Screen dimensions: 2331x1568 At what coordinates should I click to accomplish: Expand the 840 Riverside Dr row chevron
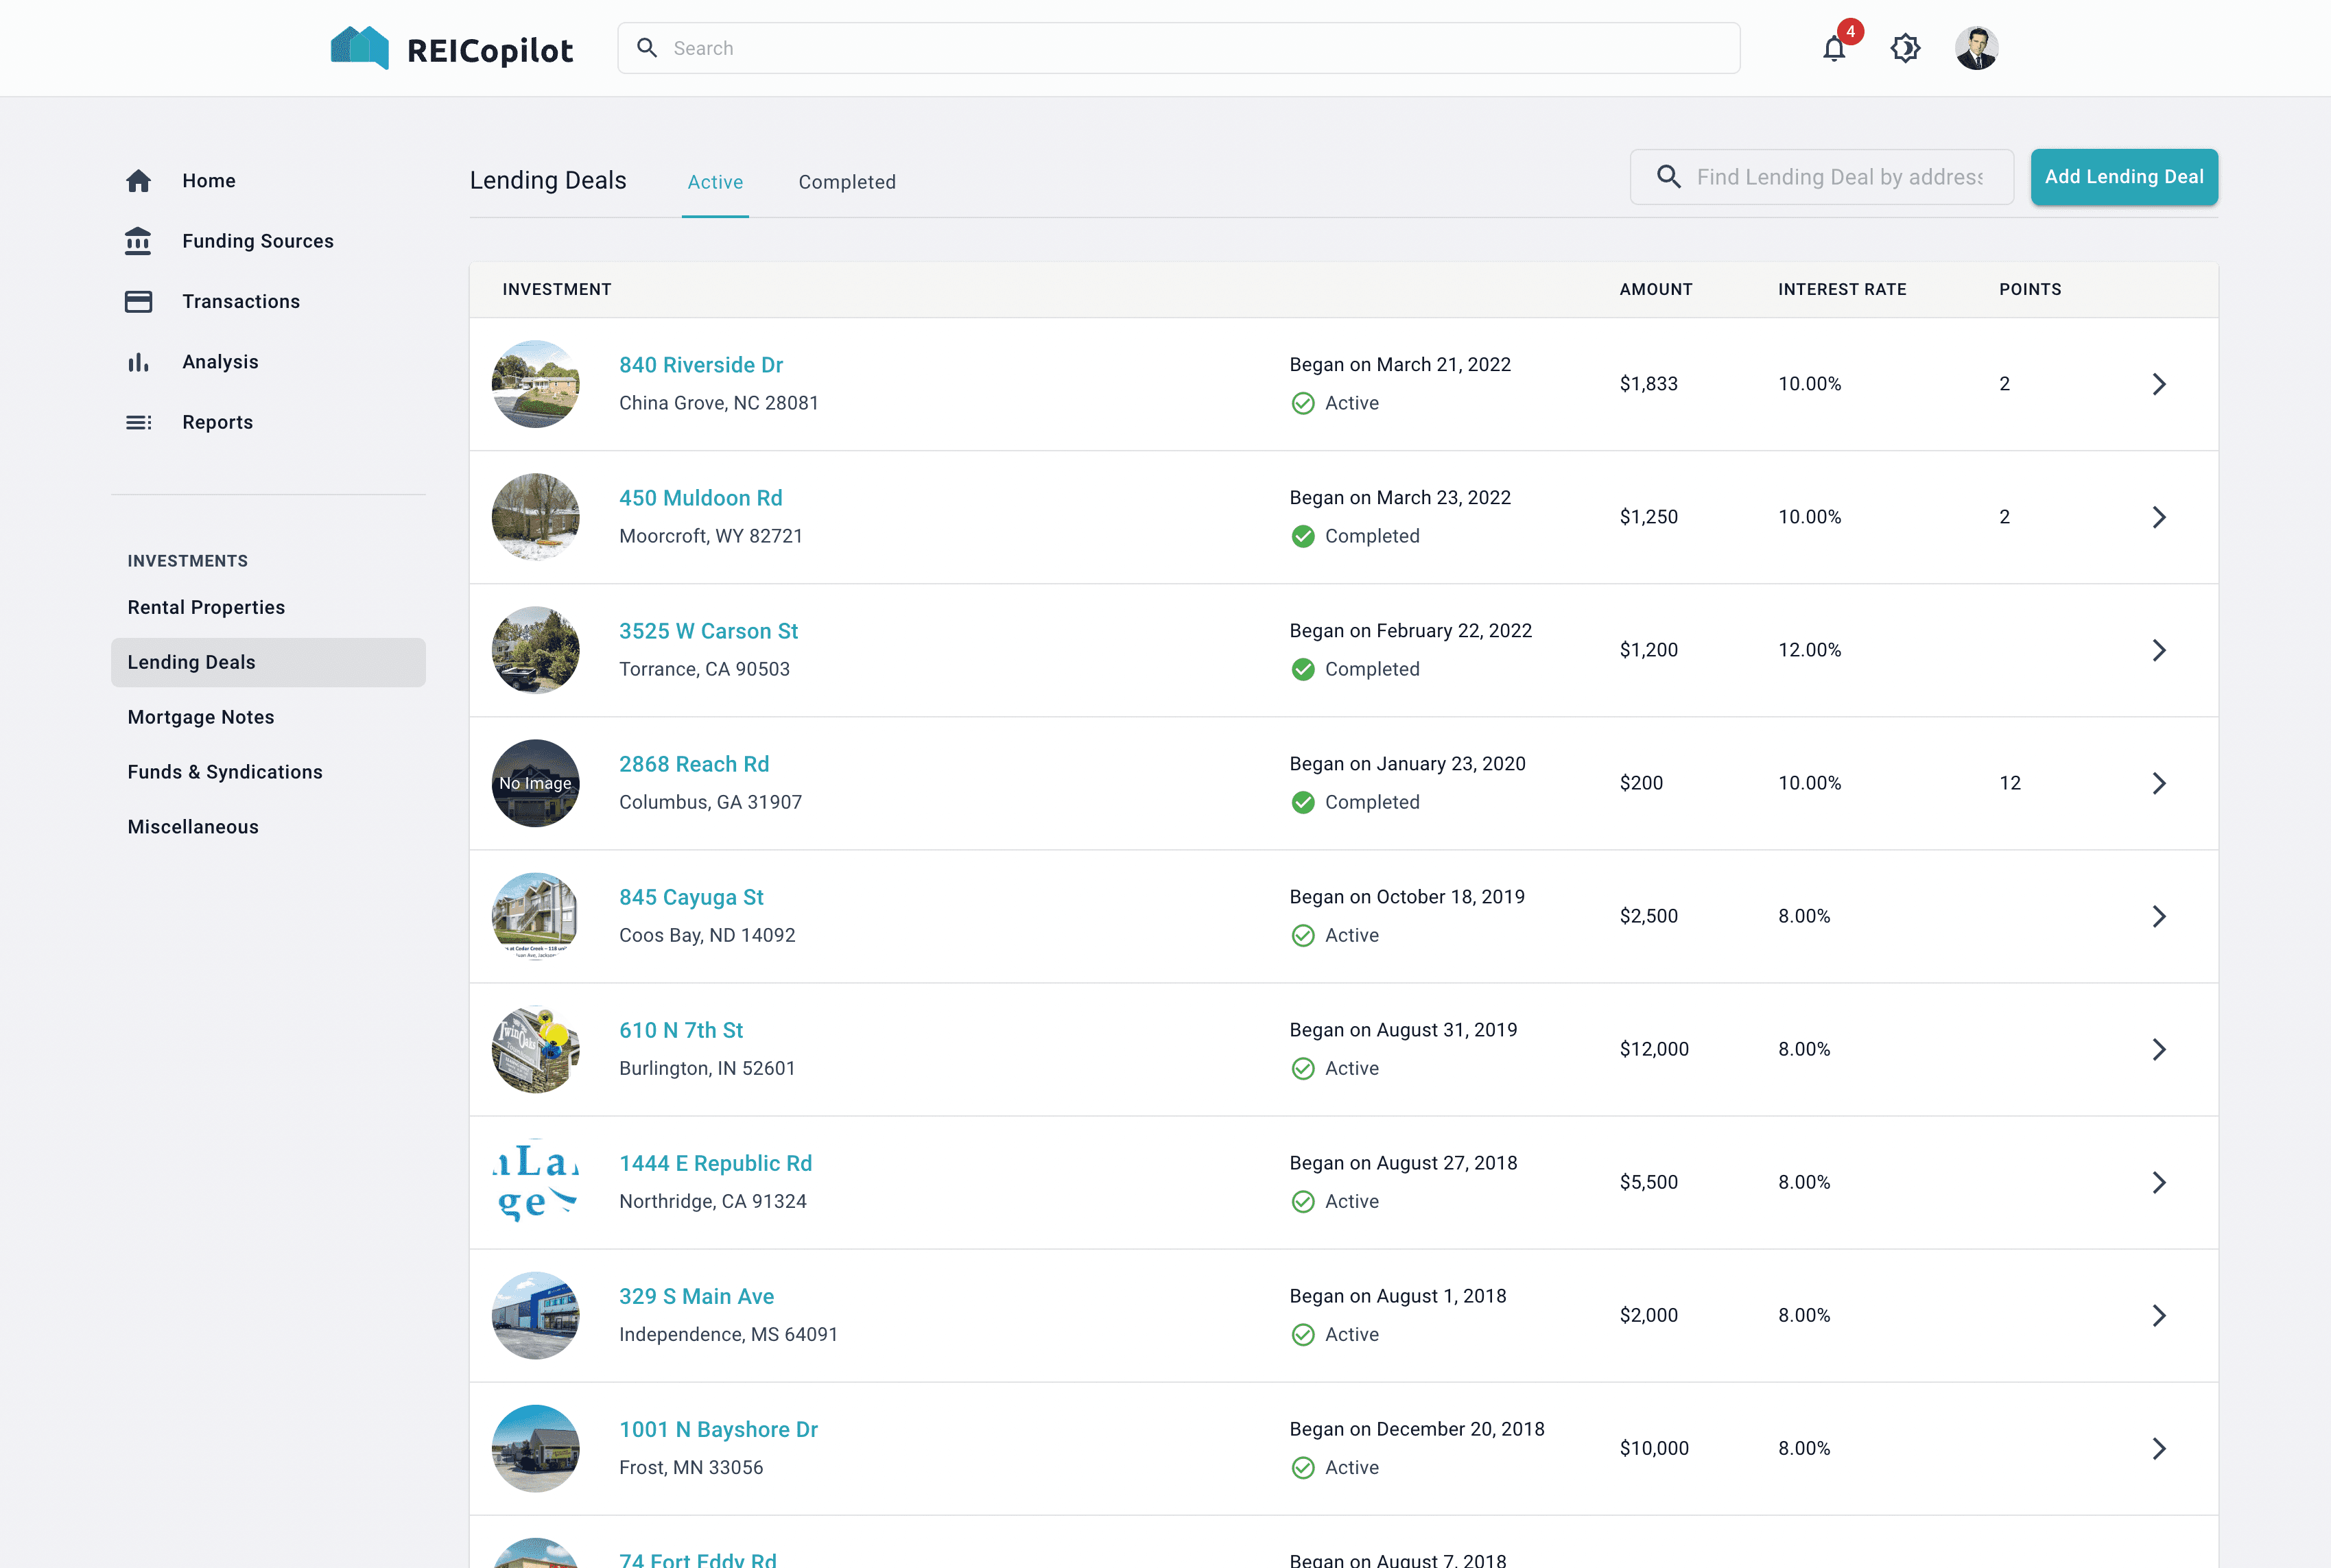tap(2158, 384)
